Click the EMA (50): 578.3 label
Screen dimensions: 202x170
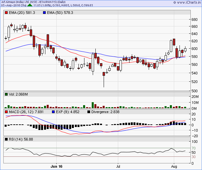pyautogui.click(x=60, y=13)
